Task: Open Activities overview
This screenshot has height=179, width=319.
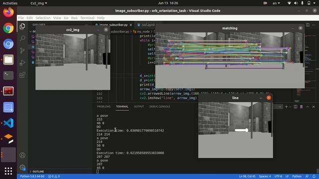Action: (x=10, y=3)
